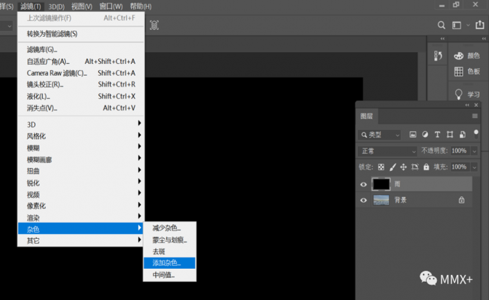Expand the 不透明度 opacity dropdown arrow
489x300 pixels.
(474, 151)
